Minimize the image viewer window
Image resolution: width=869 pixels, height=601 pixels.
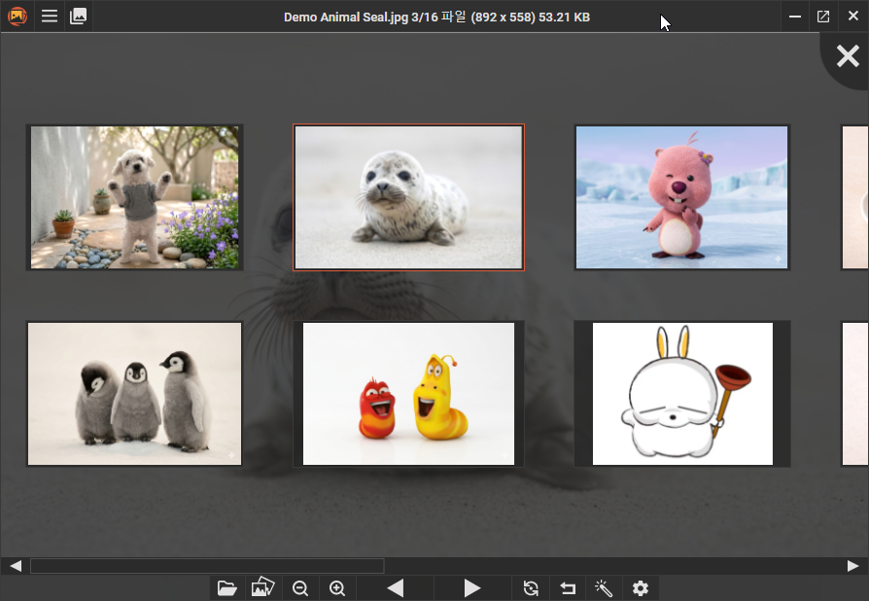[795, 17]
